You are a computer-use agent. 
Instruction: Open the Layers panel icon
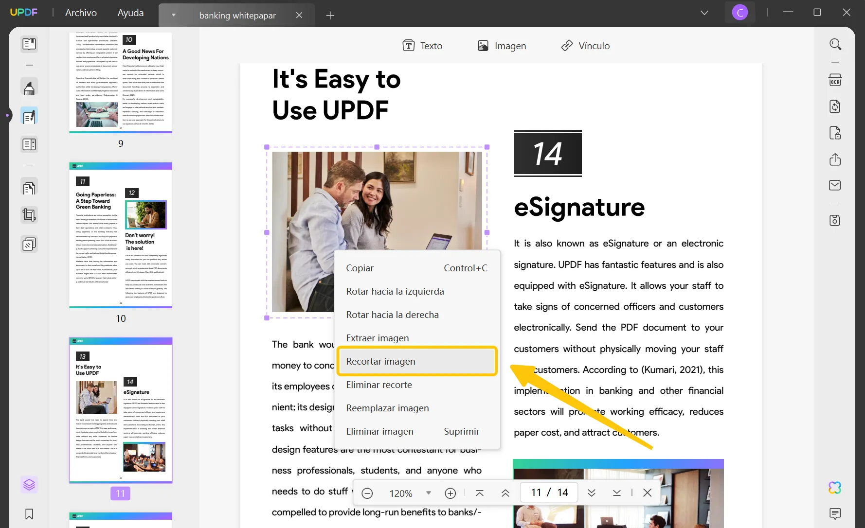29,485
